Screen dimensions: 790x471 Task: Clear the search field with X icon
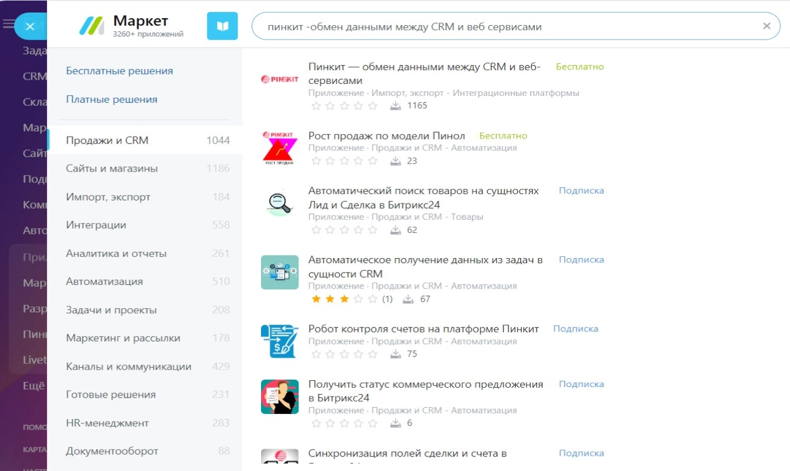[766, 26]
